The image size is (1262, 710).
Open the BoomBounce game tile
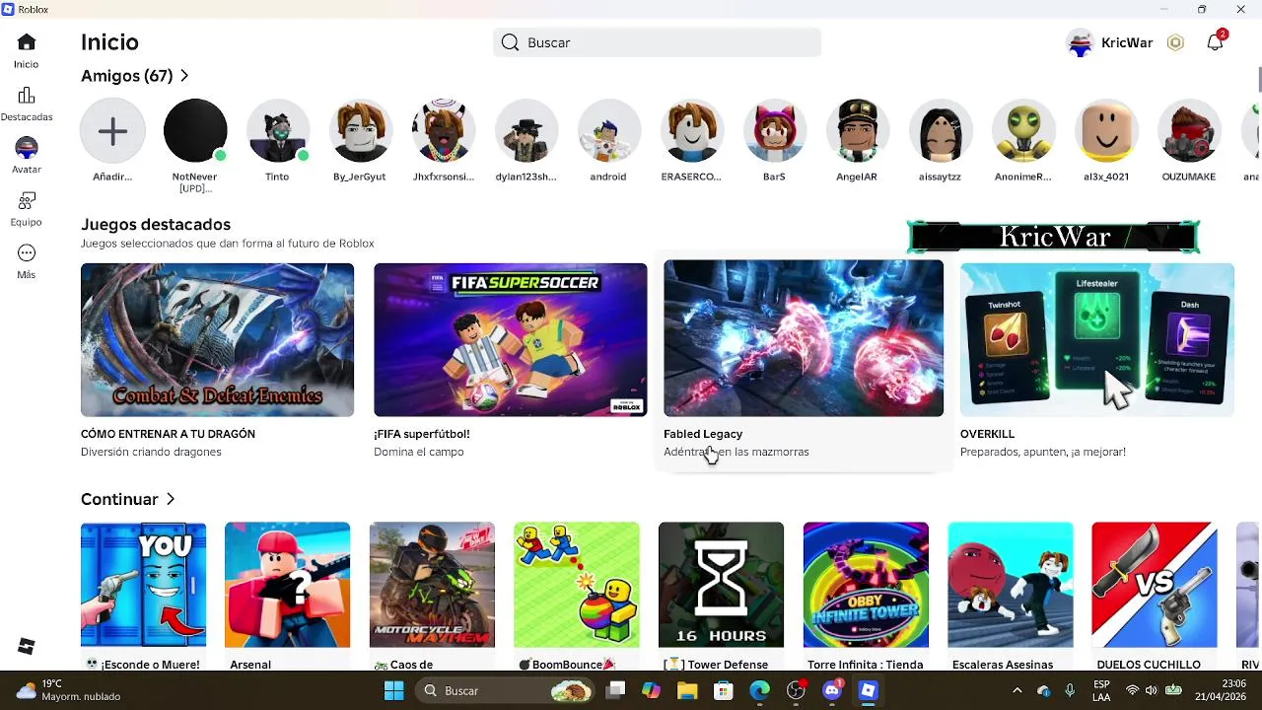[577, 596]
